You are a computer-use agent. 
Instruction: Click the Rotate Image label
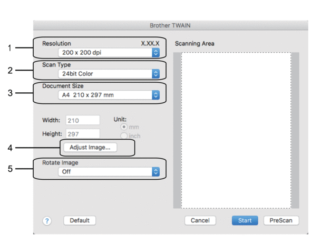(60, 163)
